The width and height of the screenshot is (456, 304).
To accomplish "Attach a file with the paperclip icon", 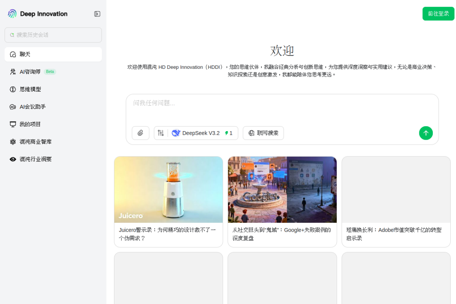I will 140,133.
